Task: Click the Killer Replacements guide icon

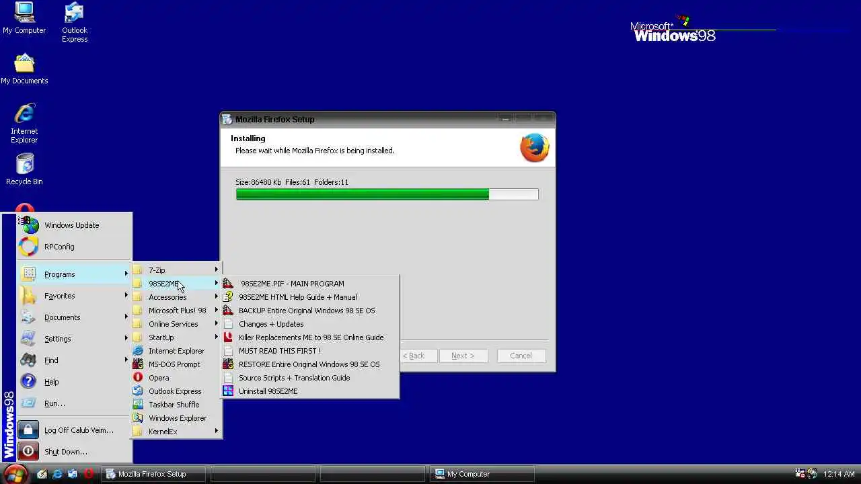Action: [x=228, y=337]
